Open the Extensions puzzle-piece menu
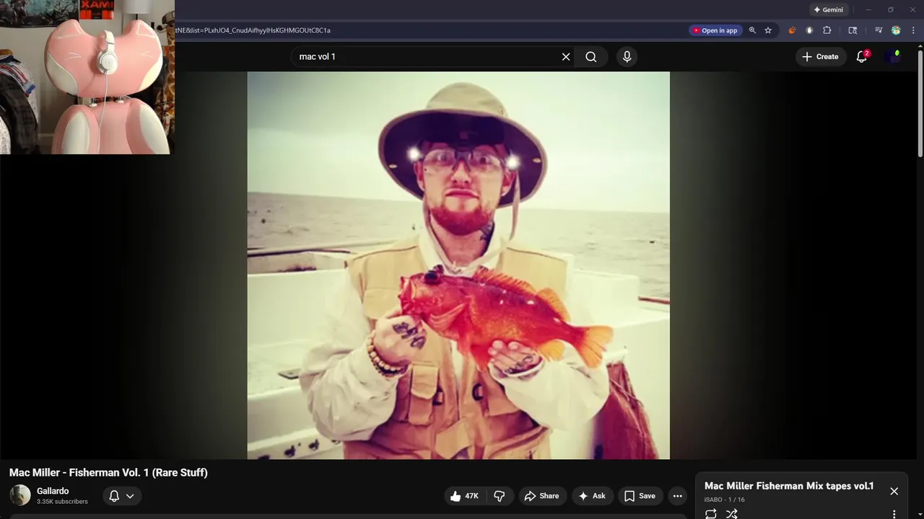This screenshot has height=519, width=924. [x=827, y=30]
